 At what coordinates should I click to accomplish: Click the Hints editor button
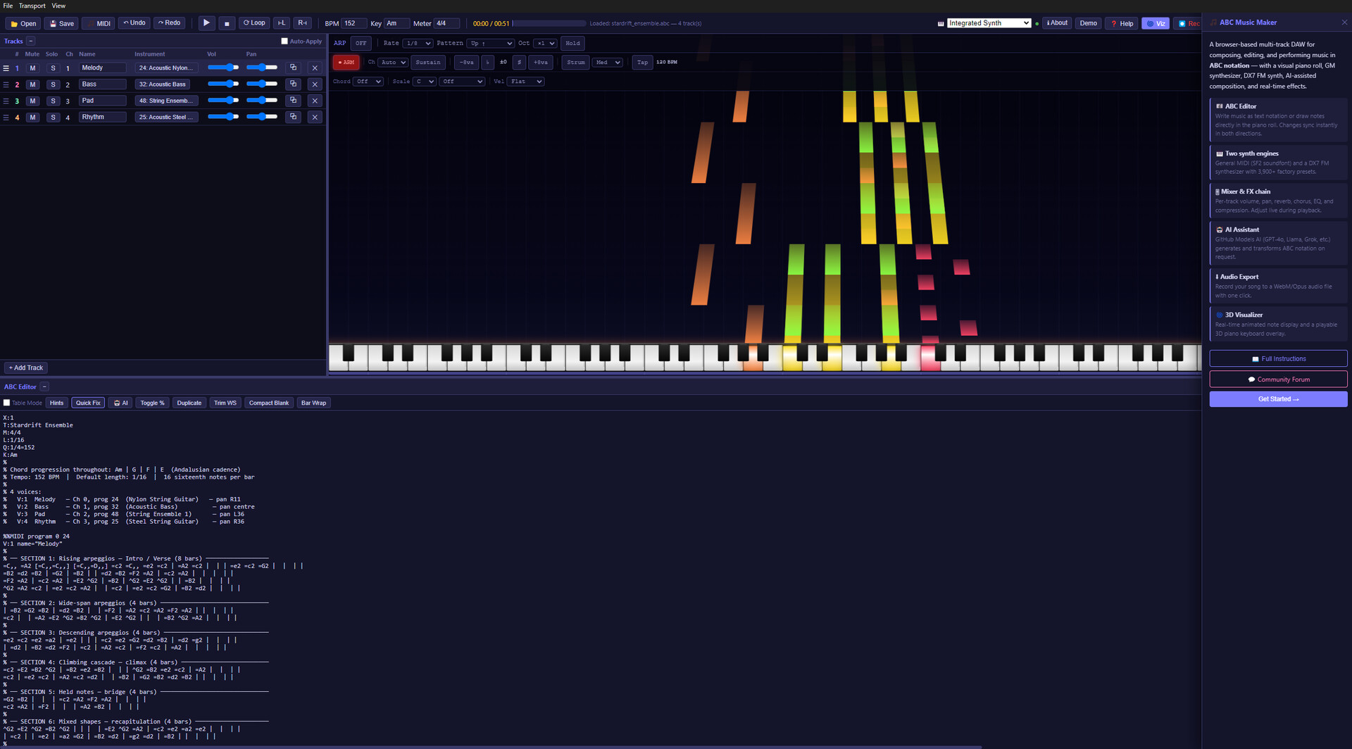[56, 403]
